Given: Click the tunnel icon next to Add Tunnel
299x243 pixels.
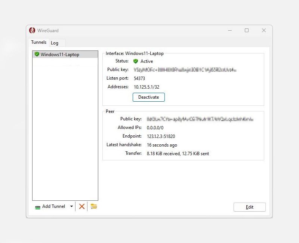Looking at the screenshot, I should (37, 206).
